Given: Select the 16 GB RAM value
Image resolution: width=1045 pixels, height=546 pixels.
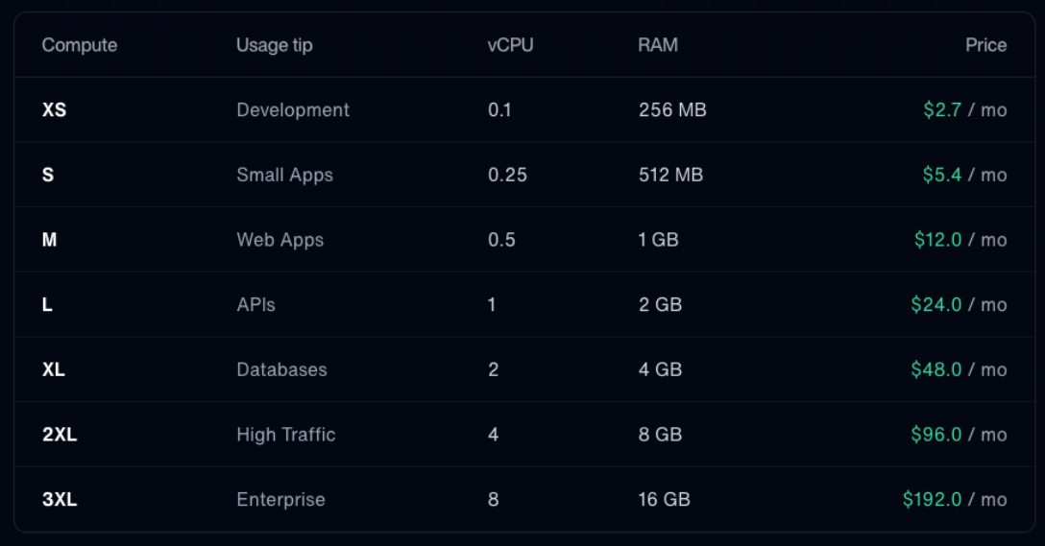Looking at the screenshot, I should click(x=664, y=500).
